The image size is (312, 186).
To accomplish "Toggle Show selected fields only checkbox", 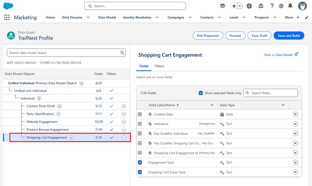I will [x=201, y=93].
